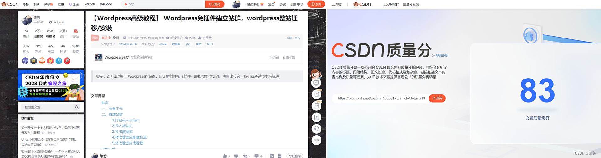
Task: Open 创作中心 in the top navigation
Action: 297,4
